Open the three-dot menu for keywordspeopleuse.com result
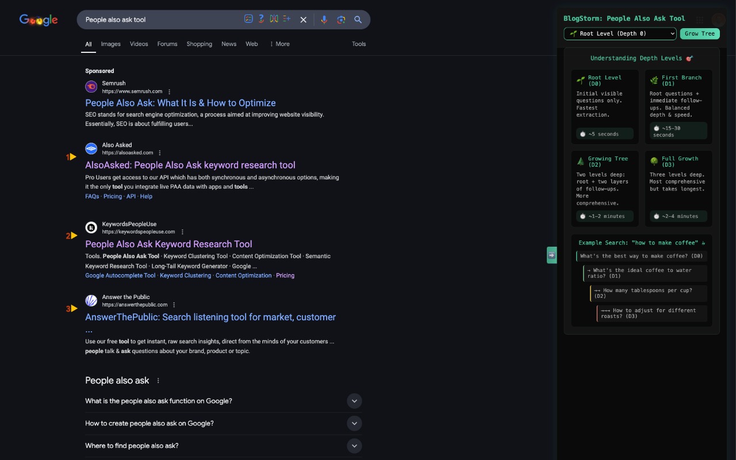This screenshot has height=460, width=736. click(182, 232)
